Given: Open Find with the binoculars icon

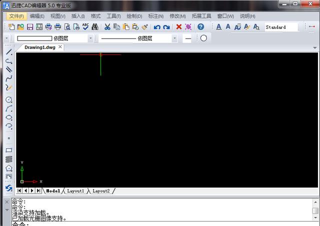Looking at the screenshot, I should click(95, 26).
